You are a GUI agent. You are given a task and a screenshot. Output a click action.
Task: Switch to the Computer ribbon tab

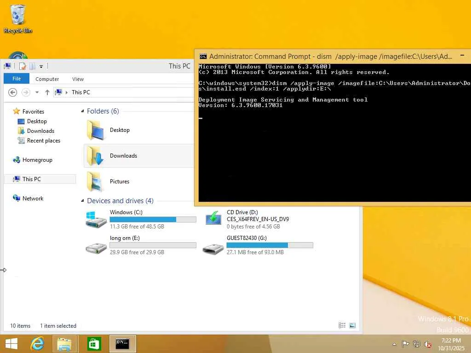pyautogui.click(x=47, y=79)
